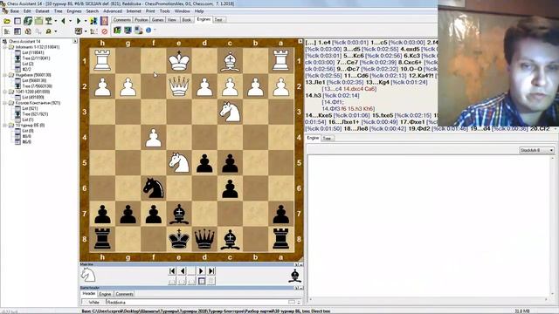Click move 13...Kg4 in the notation

[x=378, y=82]
